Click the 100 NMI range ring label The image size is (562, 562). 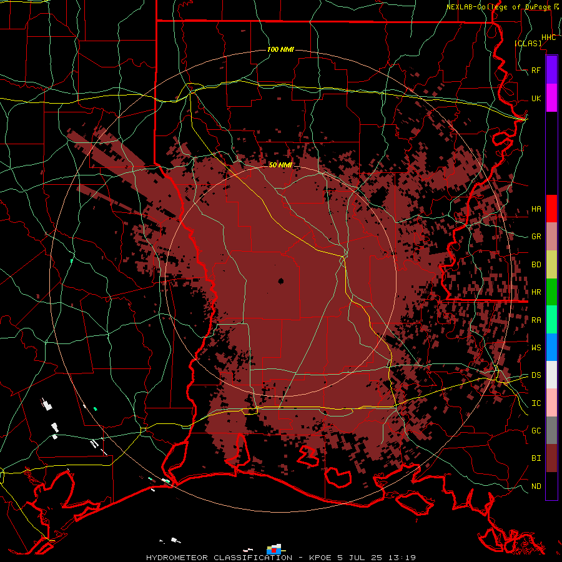pos(280,49)
